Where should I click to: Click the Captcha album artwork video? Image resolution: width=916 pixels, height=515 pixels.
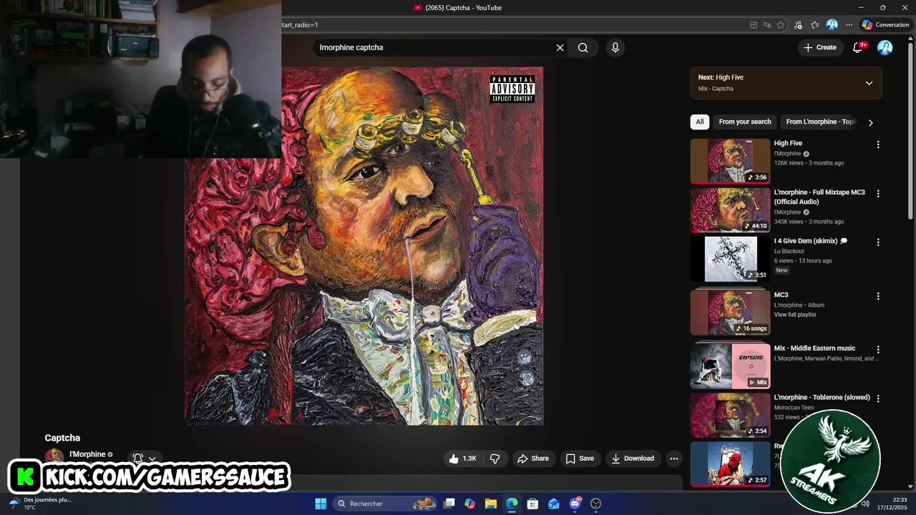click(x=364, y=246)
